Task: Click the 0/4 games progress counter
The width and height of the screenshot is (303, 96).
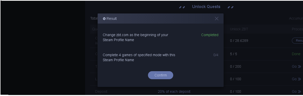Action: pos(216,55)
